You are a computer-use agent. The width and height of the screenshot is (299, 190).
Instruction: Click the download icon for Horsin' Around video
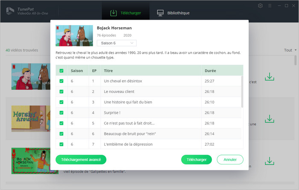tap(270, 119)
